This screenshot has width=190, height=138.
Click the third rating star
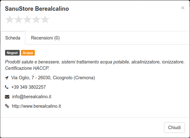[27, 19]
